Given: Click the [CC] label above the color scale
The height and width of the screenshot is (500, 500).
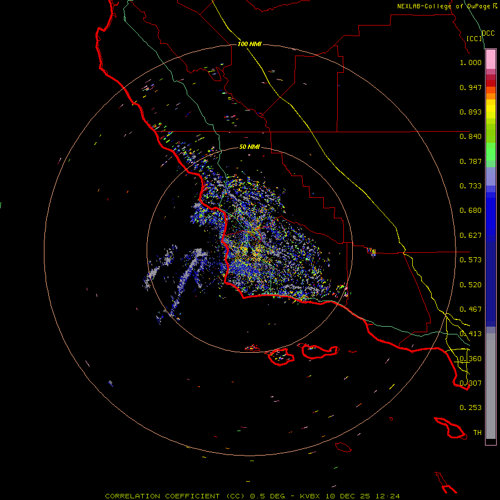Looking at the screenshot, I should [x=474, y=38].
